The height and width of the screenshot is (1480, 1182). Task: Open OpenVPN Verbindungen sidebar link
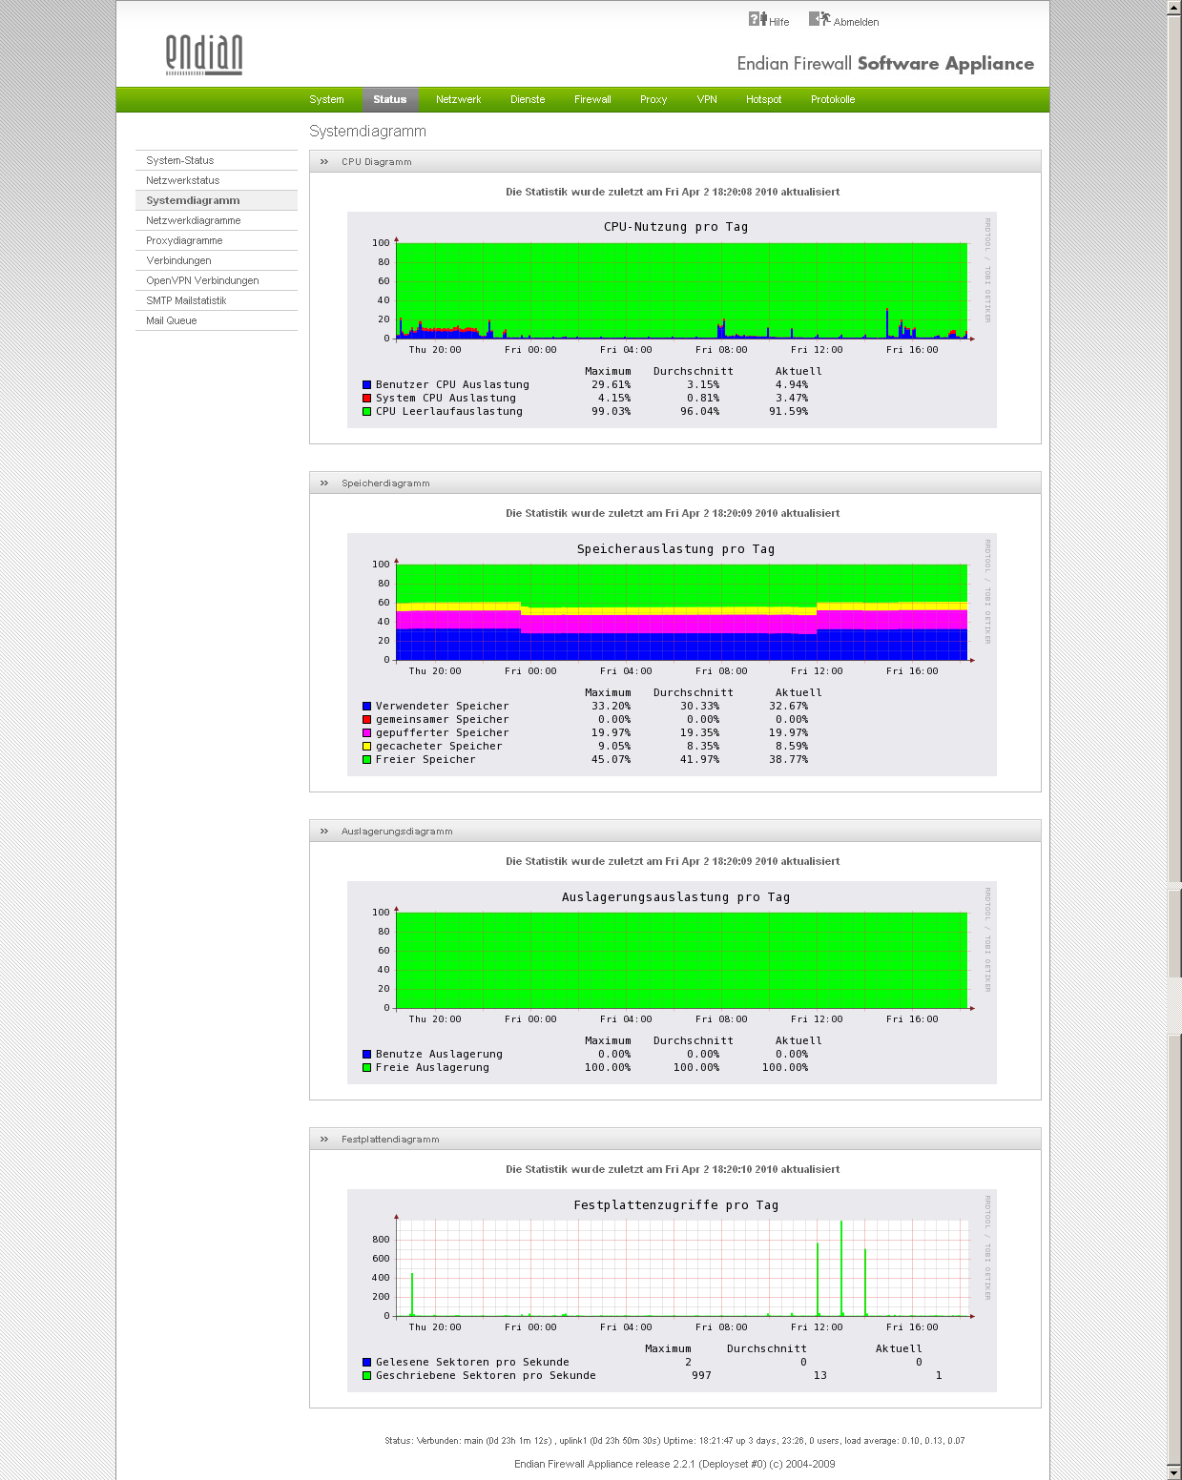[x=202, y=280]
